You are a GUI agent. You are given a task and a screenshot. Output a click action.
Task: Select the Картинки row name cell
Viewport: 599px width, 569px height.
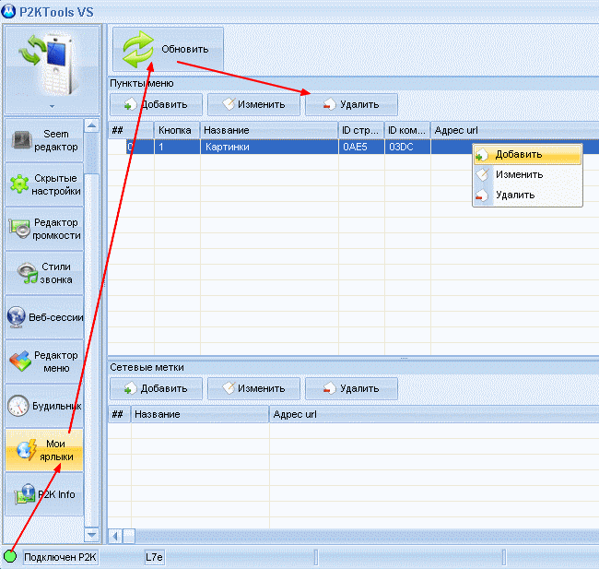[x=269, y=147]
